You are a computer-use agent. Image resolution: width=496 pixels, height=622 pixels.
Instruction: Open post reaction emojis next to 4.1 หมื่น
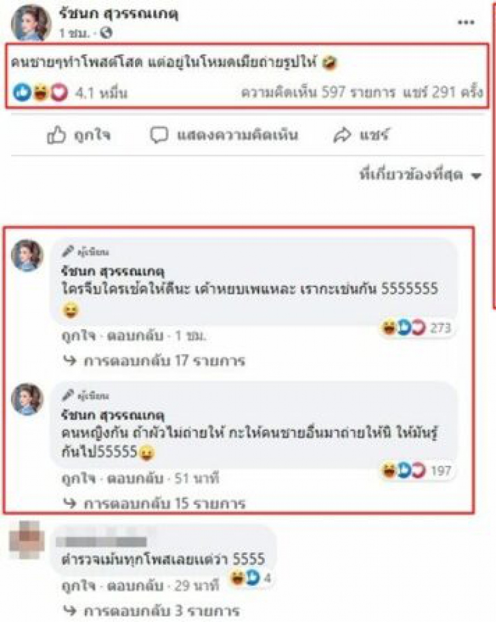(40, 93)
